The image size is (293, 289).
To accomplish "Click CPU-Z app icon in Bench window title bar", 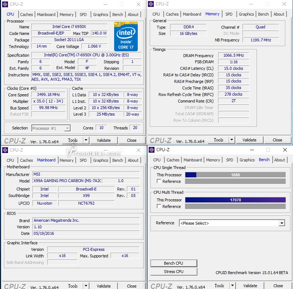I will tap(152, 150).
